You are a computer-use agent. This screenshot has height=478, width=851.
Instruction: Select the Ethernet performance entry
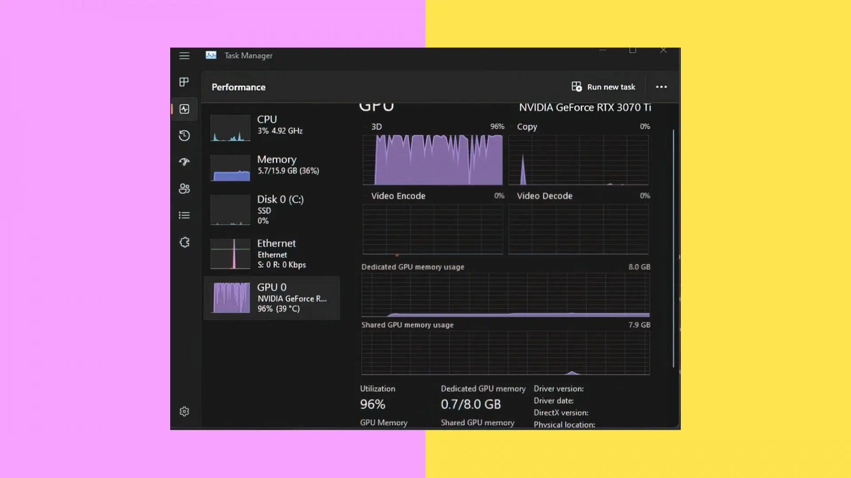pyautogui.click(x=272, y=254)
